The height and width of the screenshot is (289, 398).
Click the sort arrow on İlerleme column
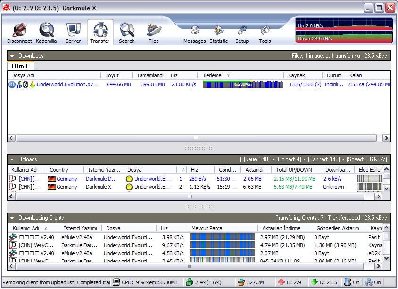point(229,75)
